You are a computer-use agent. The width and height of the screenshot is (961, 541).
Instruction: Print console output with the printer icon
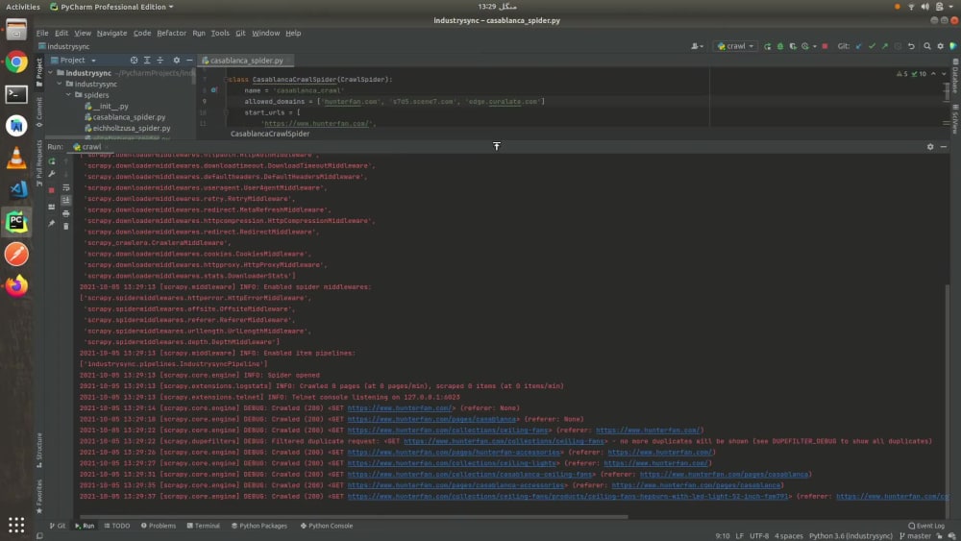point(66,213)
